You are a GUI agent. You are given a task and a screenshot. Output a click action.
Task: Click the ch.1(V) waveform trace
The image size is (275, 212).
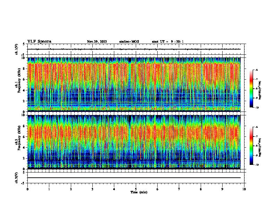134,49
